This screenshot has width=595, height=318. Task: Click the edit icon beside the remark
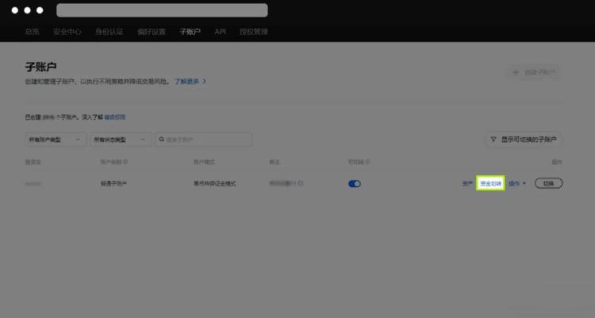301,183
